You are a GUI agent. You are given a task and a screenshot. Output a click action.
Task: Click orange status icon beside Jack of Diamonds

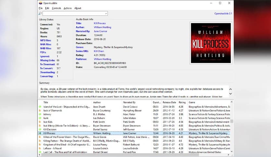40,111
